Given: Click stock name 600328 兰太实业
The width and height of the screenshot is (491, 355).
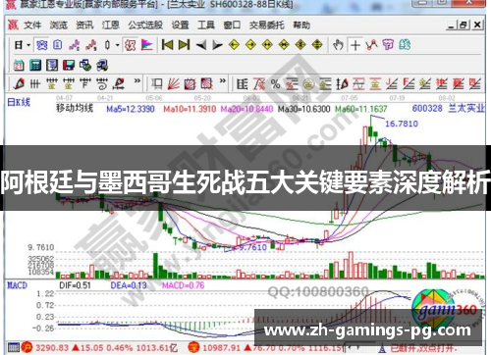Looking at the screenshot, I should coord(448,108).
